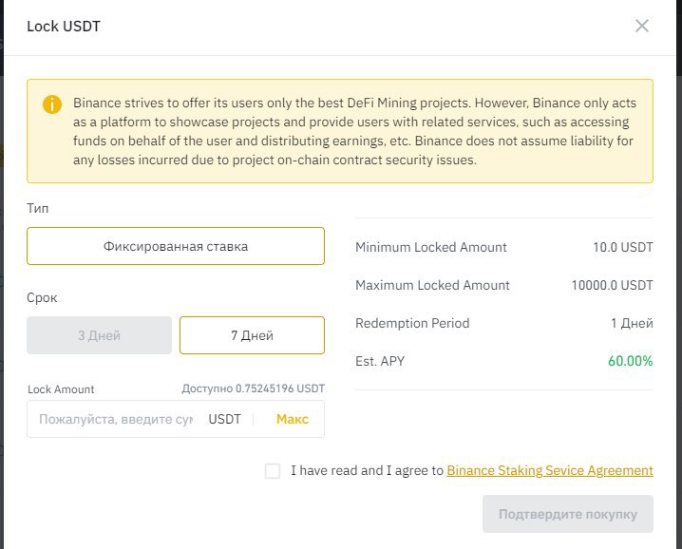Click Подтвердите покупку button
The height and width of the screenshot is (549, 682).
(x=568, y=514)
